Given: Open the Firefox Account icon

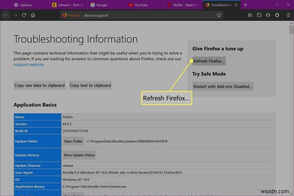Looking at the screenshot, I should (268, 15).
